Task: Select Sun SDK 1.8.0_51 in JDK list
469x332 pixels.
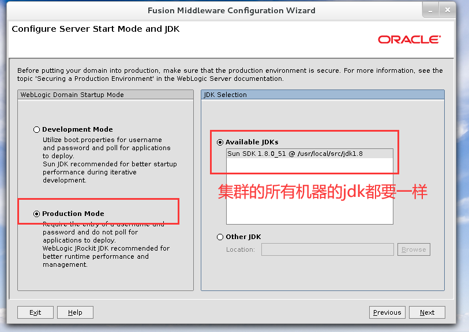Action: coord(310,154)
